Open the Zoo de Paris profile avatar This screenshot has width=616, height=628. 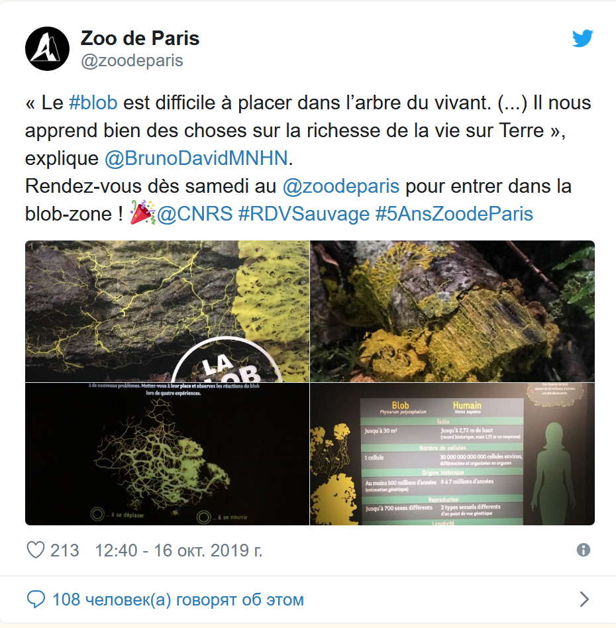(47, 49)
